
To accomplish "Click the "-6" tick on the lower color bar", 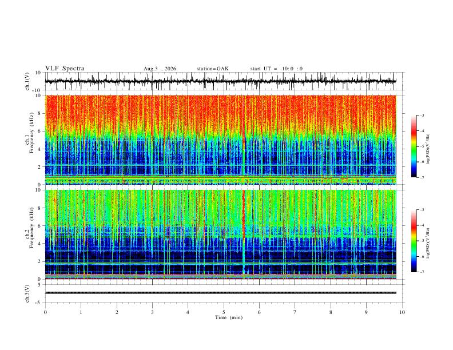I will point(422,256).
